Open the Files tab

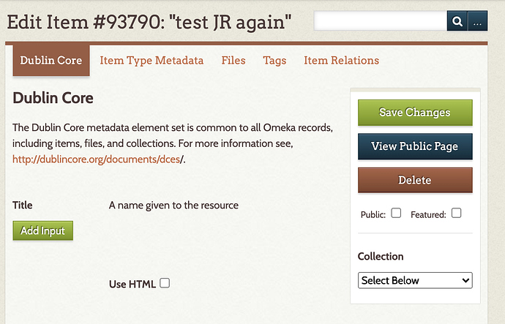tap(233, 61)
